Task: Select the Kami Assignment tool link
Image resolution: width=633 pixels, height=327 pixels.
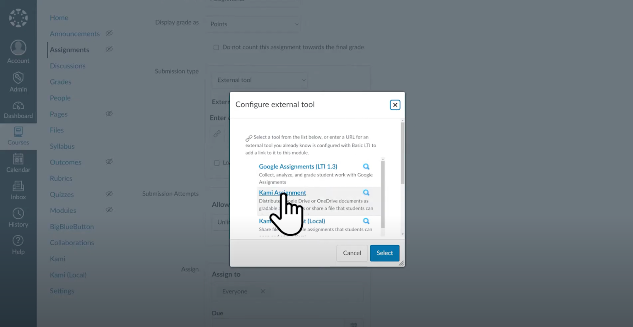Action: coord(282,193)
